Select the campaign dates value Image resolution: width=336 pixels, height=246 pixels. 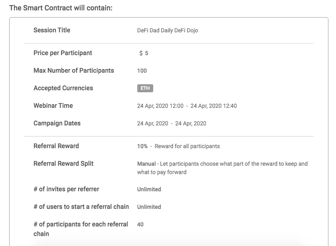pyautogui.click(x=172, y=123)
